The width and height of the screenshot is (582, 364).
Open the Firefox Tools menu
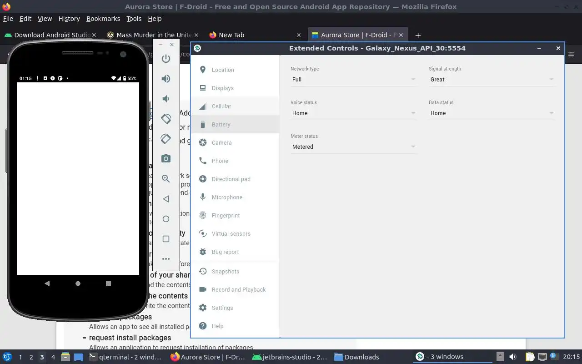(x=134, y=19)
